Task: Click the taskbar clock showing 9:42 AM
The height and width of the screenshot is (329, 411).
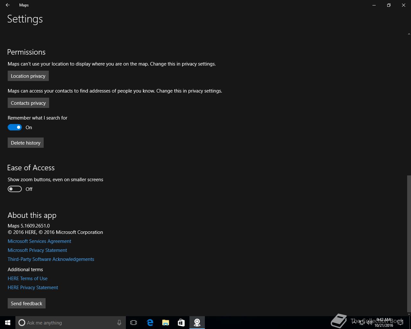Action: coord(384,323)
